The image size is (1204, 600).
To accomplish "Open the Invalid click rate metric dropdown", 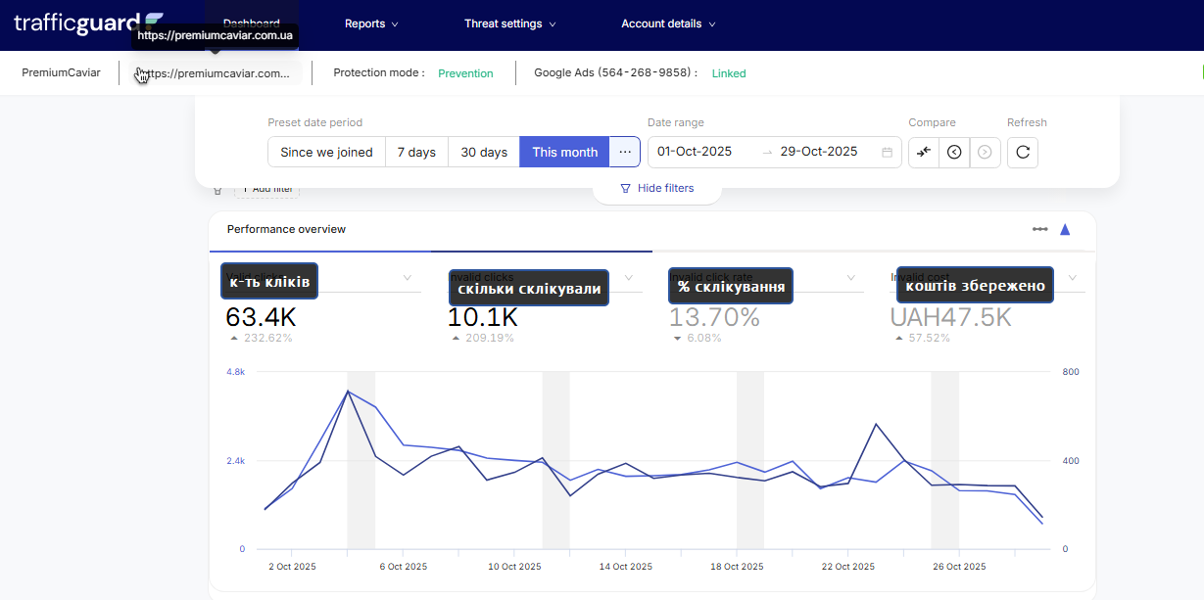I will (x=850, y=278).
